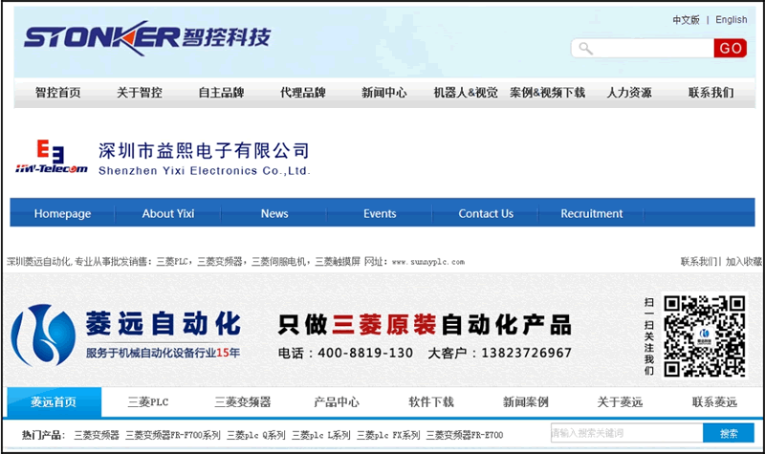This screenshot has width=765, height=454.
Task: Click phone number 400-8819-130
Action: tap(365, 353)
